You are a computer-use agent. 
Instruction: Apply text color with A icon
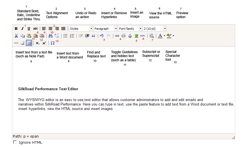[160, 36]
